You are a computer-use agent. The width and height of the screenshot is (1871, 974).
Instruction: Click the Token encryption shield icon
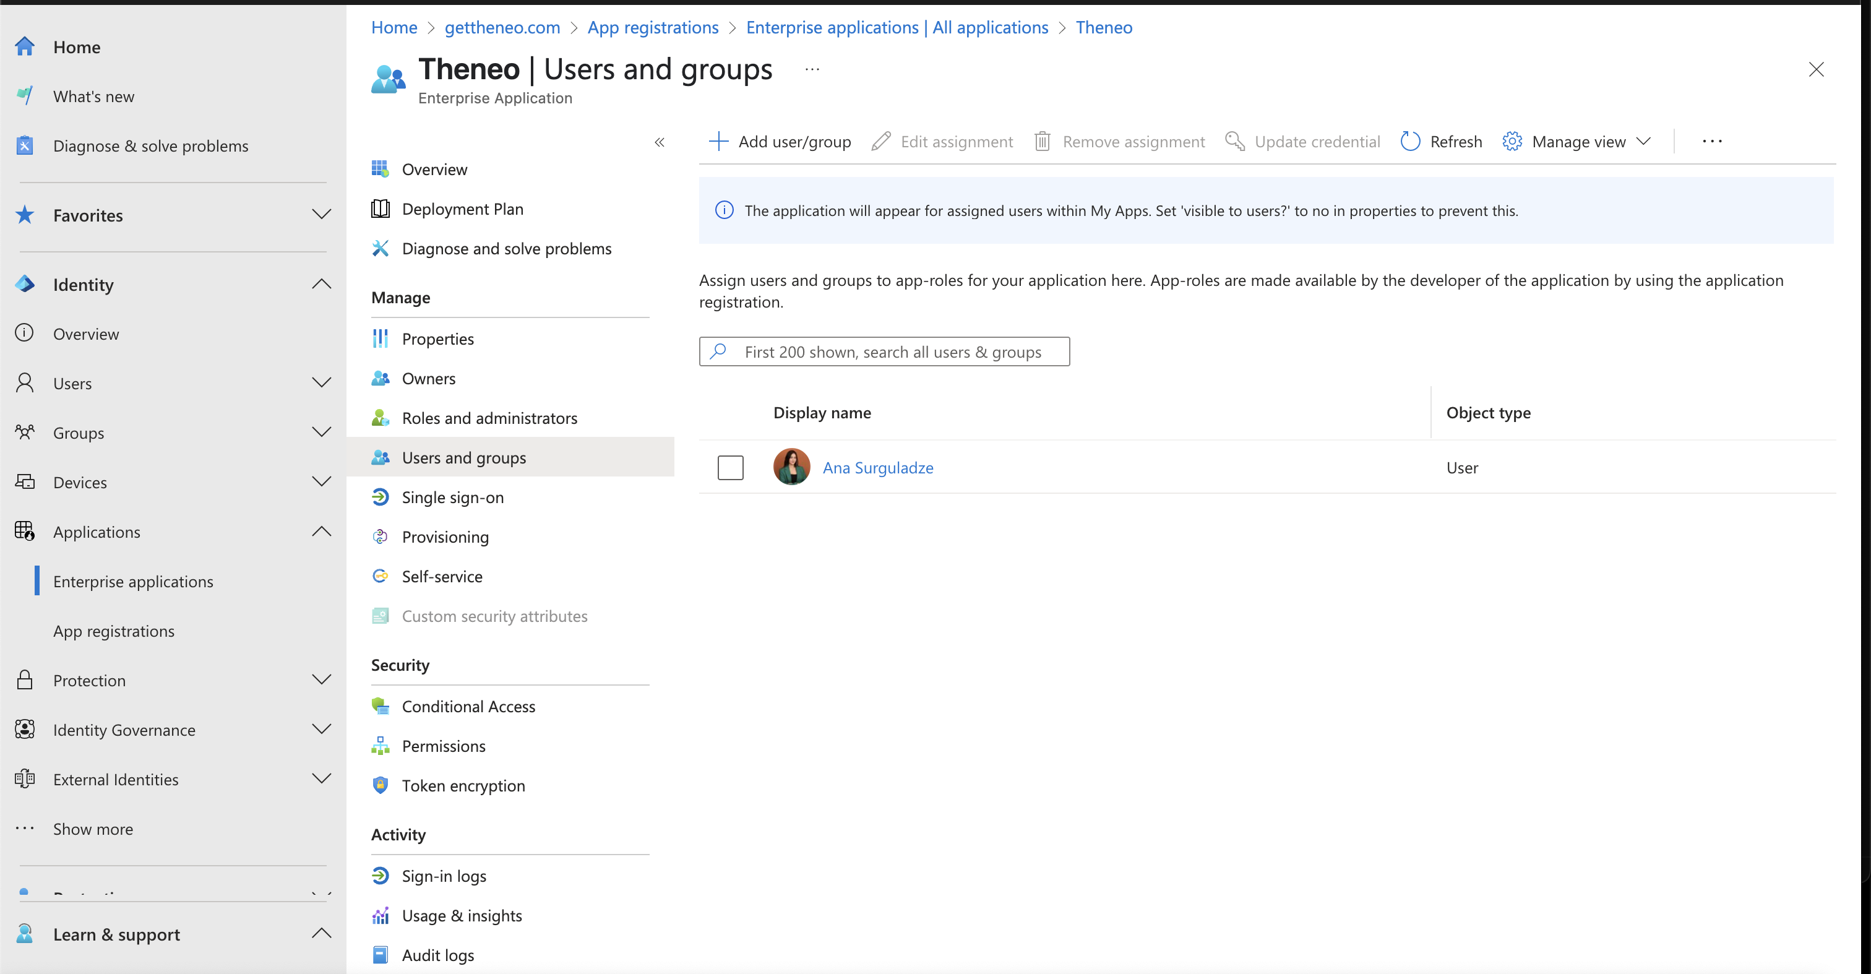(380, 786)
